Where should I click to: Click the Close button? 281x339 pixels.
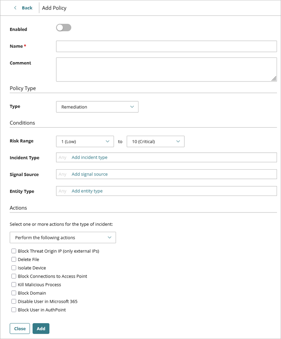[19, 328]
